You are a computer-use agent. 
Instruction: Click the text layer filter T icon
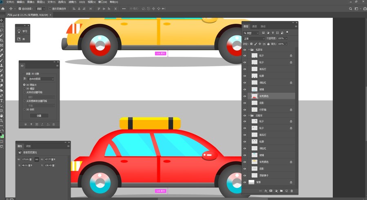click(273, 33)
